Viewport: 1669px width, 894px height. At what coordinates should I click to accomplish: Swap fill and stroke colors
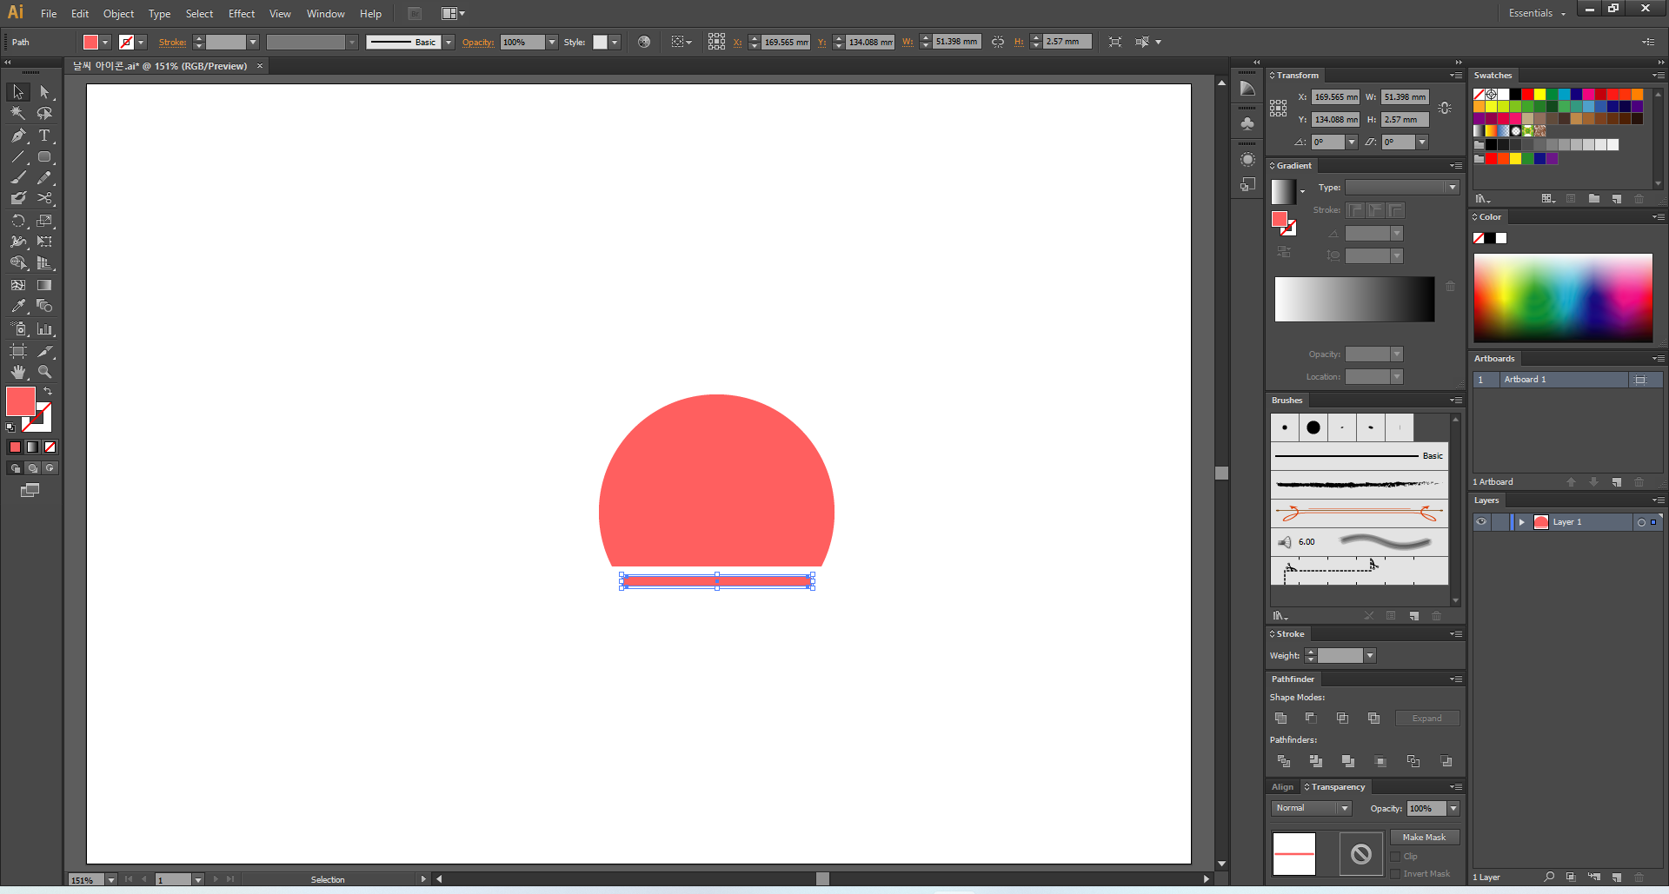point(48,392)
